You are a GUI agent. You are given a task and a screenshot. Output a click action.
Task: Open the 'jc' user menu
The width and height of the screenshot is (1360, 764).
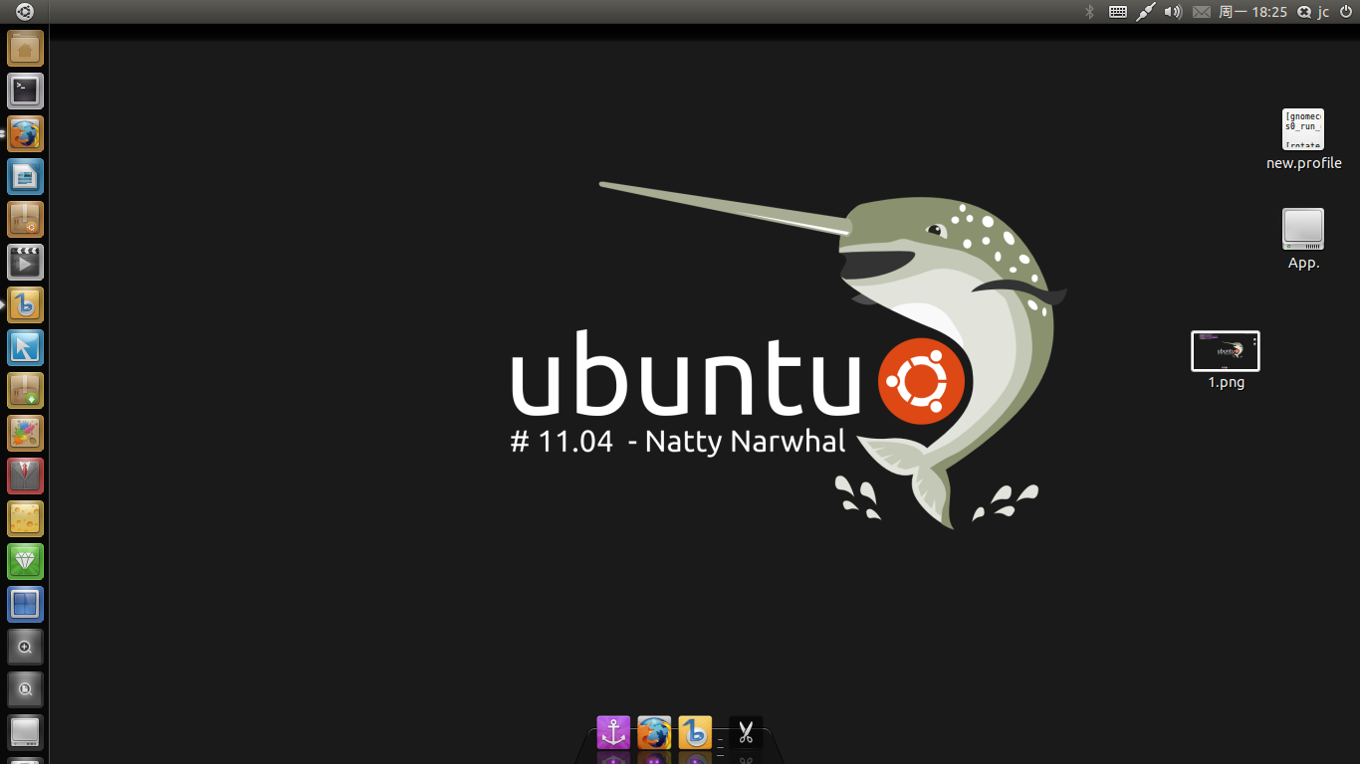click(x=1313, y=12)
